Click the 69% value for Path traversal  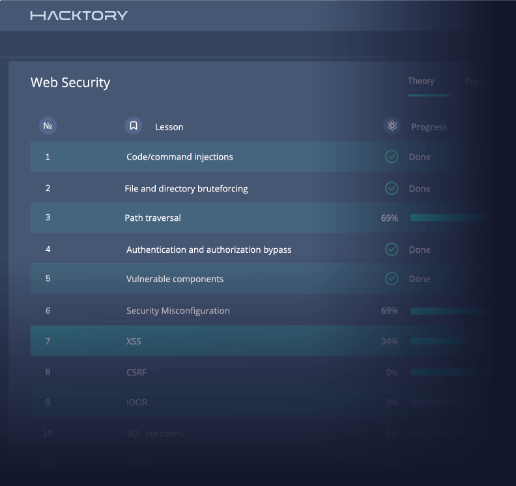tap(390, 218)
